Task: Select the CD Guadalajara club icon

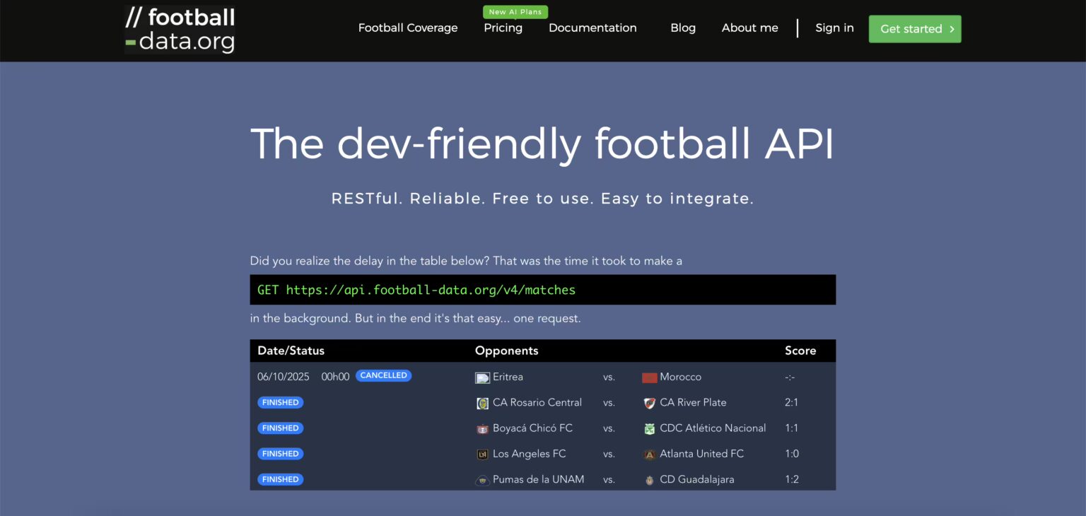Action: [x=649, y=479]
